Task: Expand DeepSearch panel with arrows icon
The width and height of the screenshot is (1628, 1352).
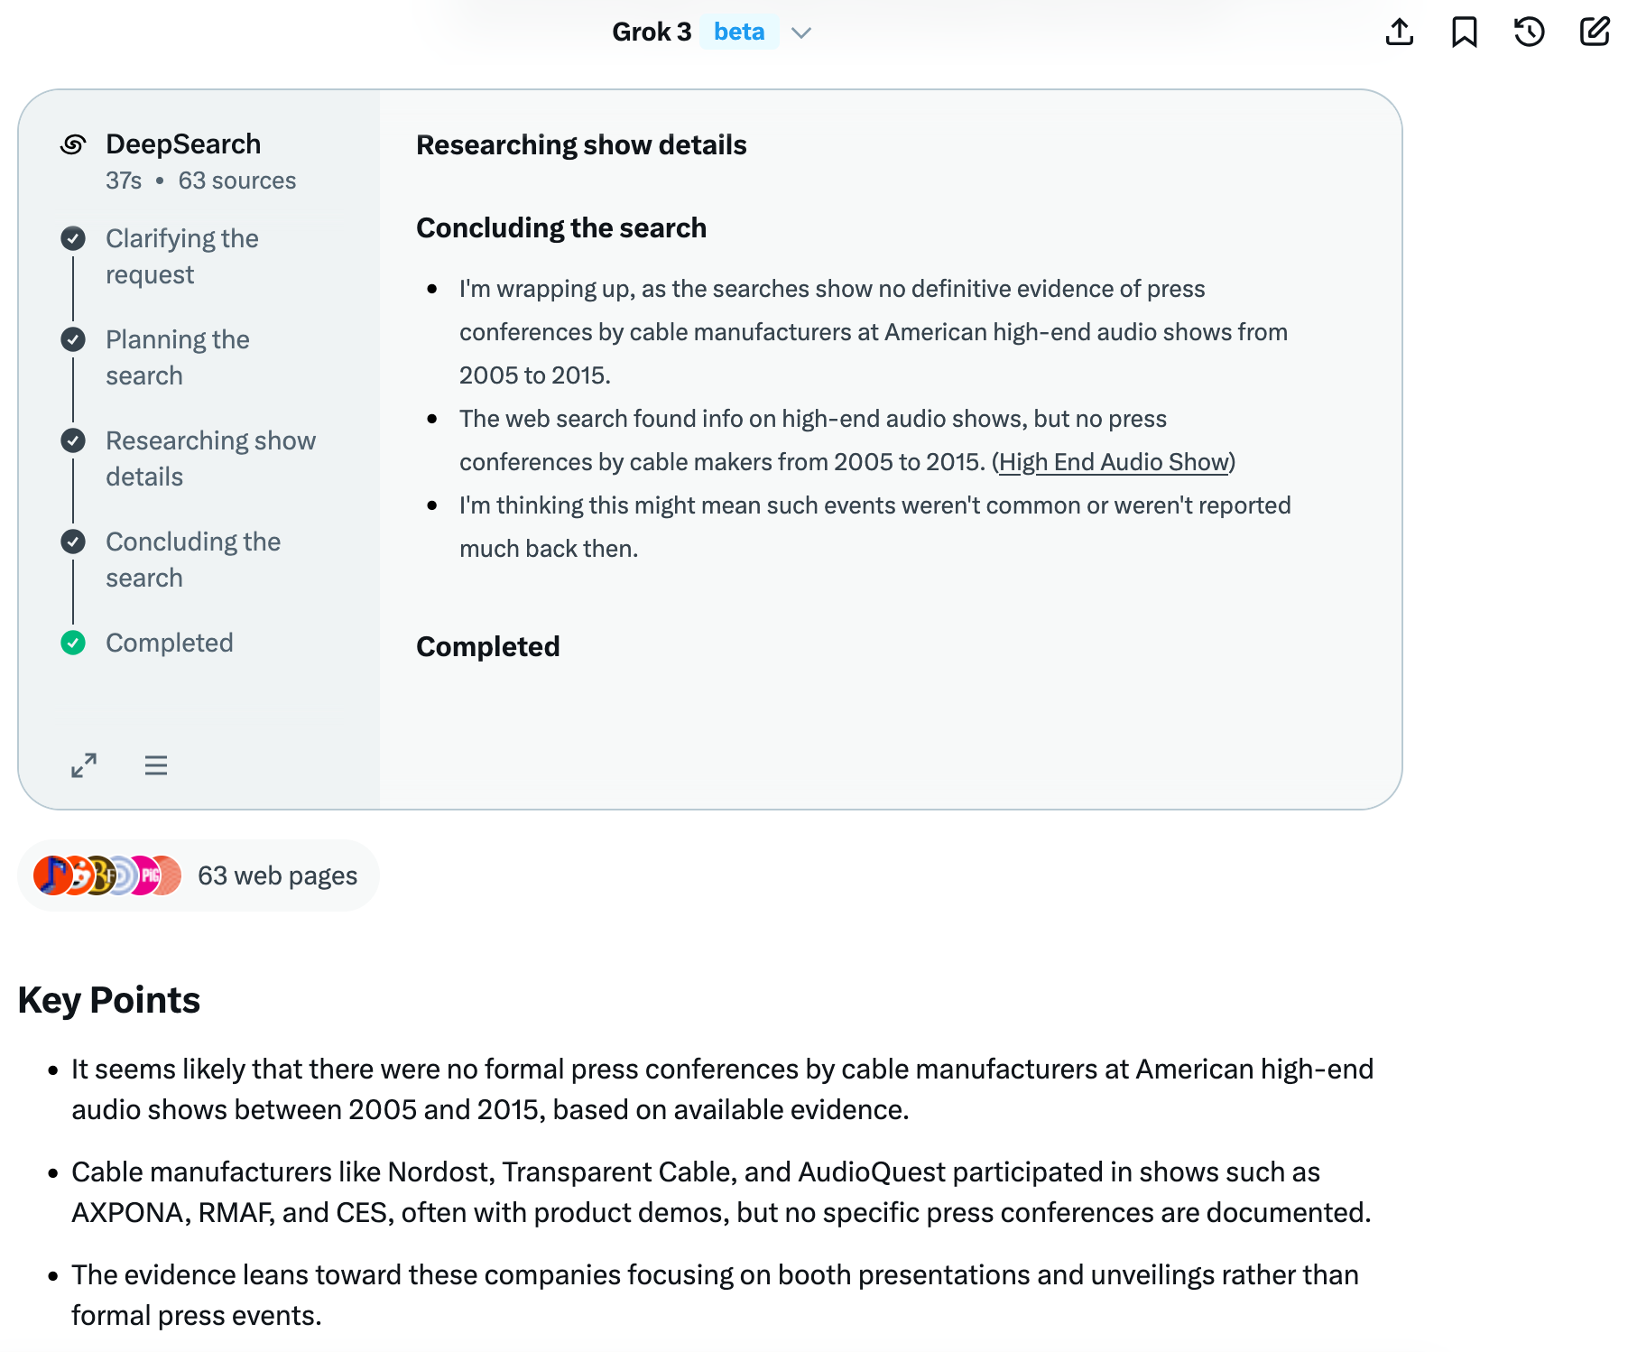Action: coord(84,765)
